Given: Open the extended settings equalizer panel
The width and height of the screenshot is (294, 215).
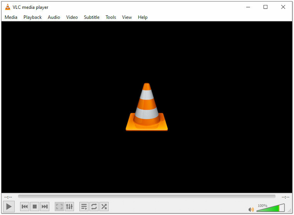Looking at the screenshot, I should (x=69, y=206).
